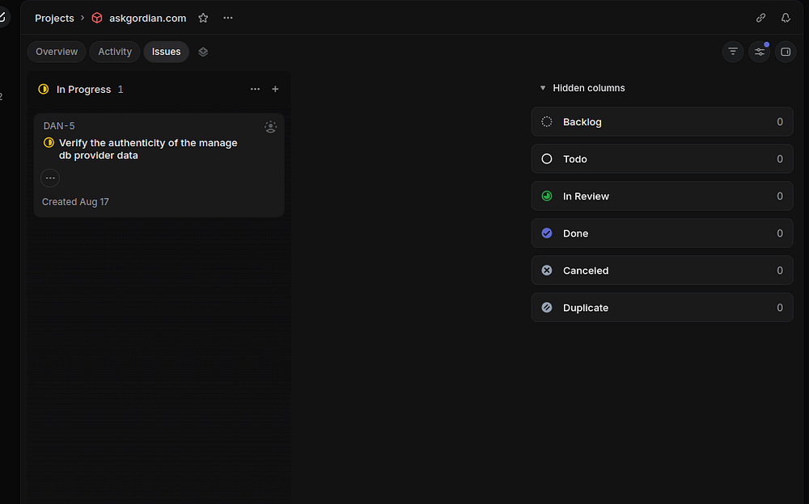Add new issue to In Progress column
Image resolution: width=809 pixels, height=504 pixels.
pos(276,89)
